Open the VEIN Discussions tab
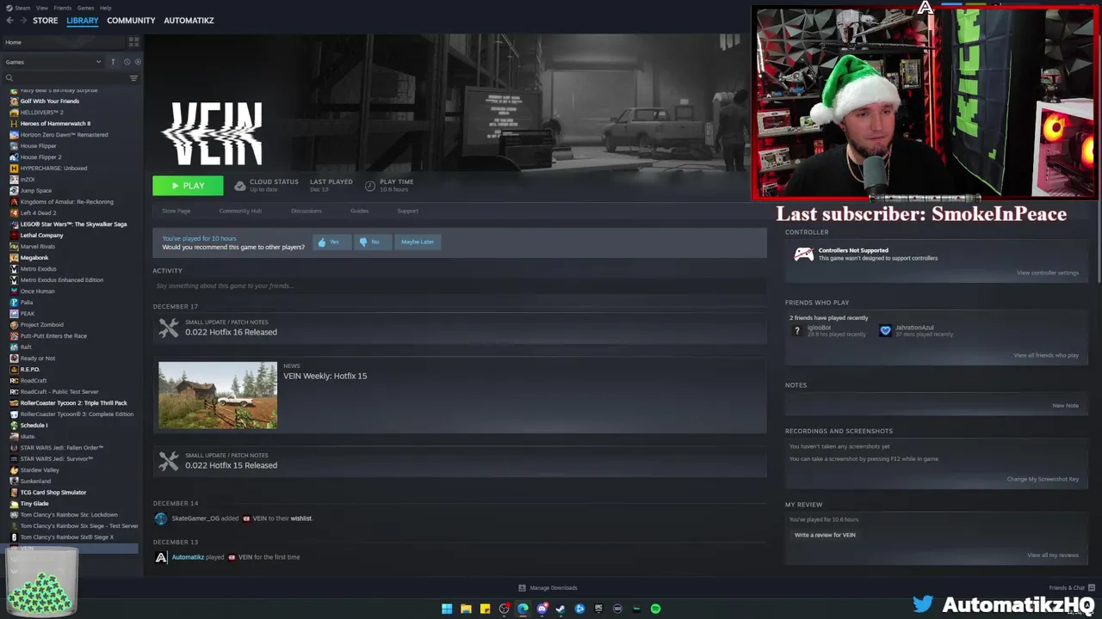 [x=306, y=211]
